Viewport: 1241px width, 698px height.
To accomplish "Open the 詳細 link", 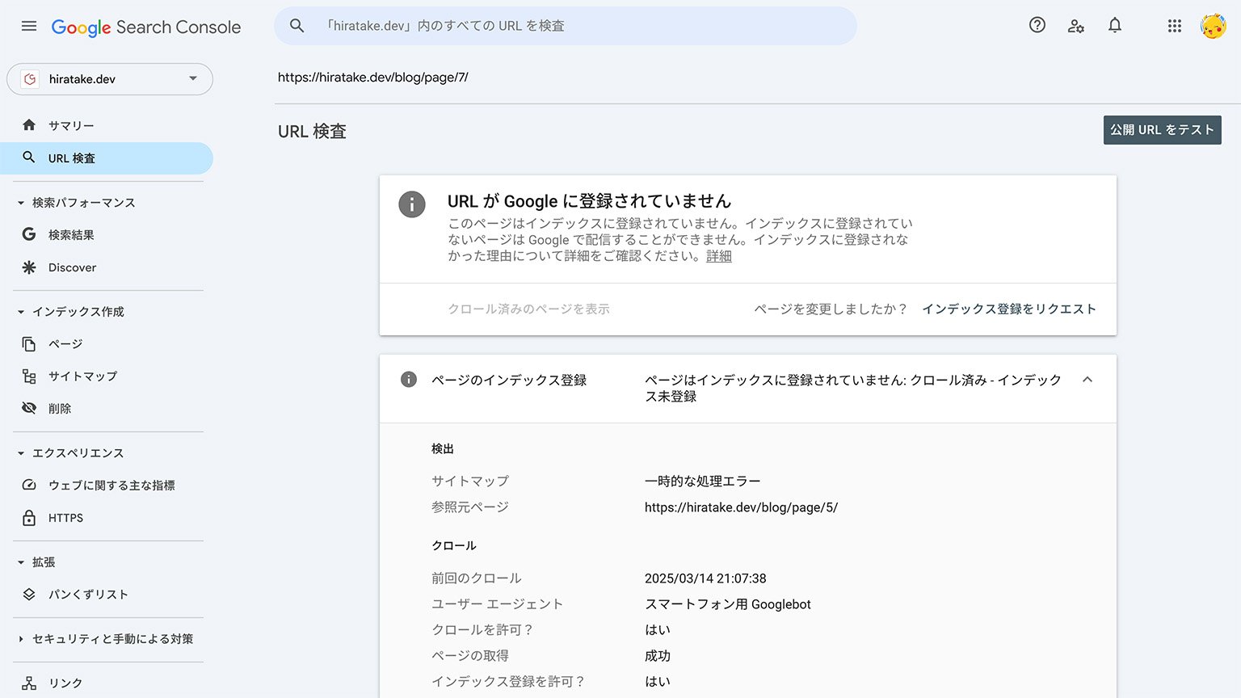I will click(719, 256).
